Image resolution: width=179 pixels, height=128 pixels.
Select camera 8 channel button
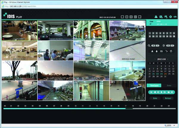point(174,33)
